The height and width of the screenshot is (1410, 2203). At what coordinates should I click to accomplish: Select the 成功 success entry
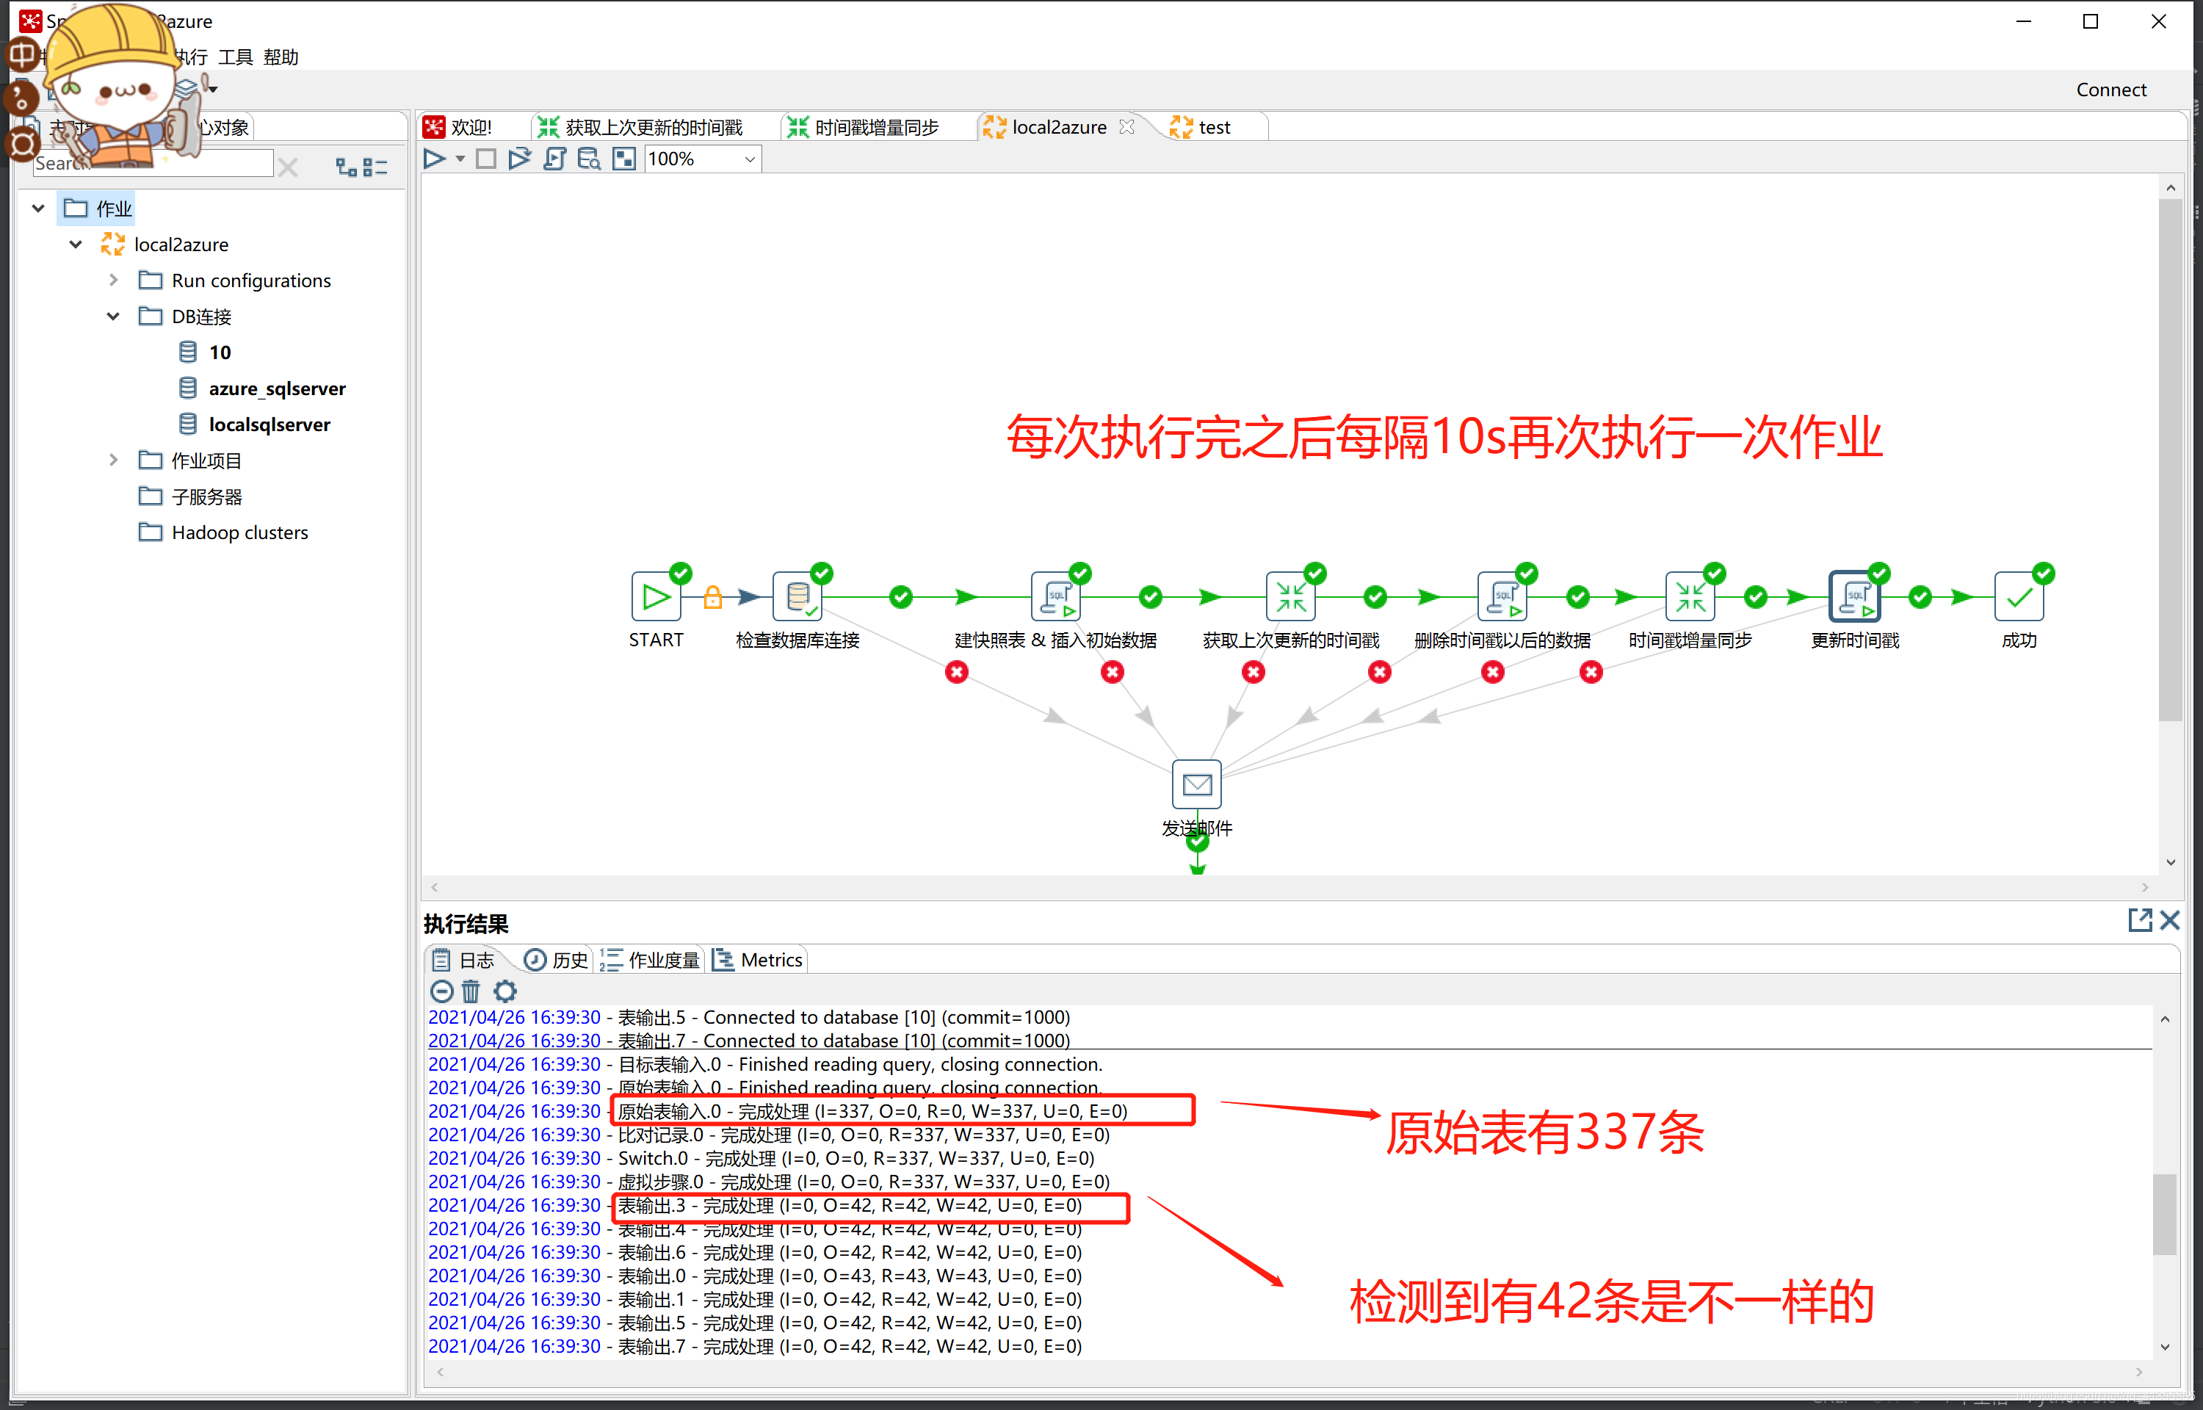point(2019,597)
